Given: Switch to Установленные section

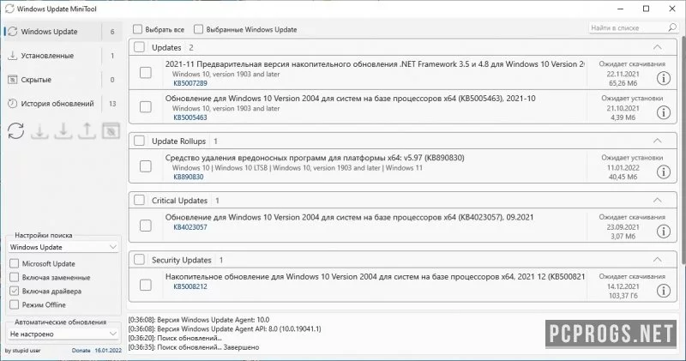Looking at the screenshot, I should [63, 56].
